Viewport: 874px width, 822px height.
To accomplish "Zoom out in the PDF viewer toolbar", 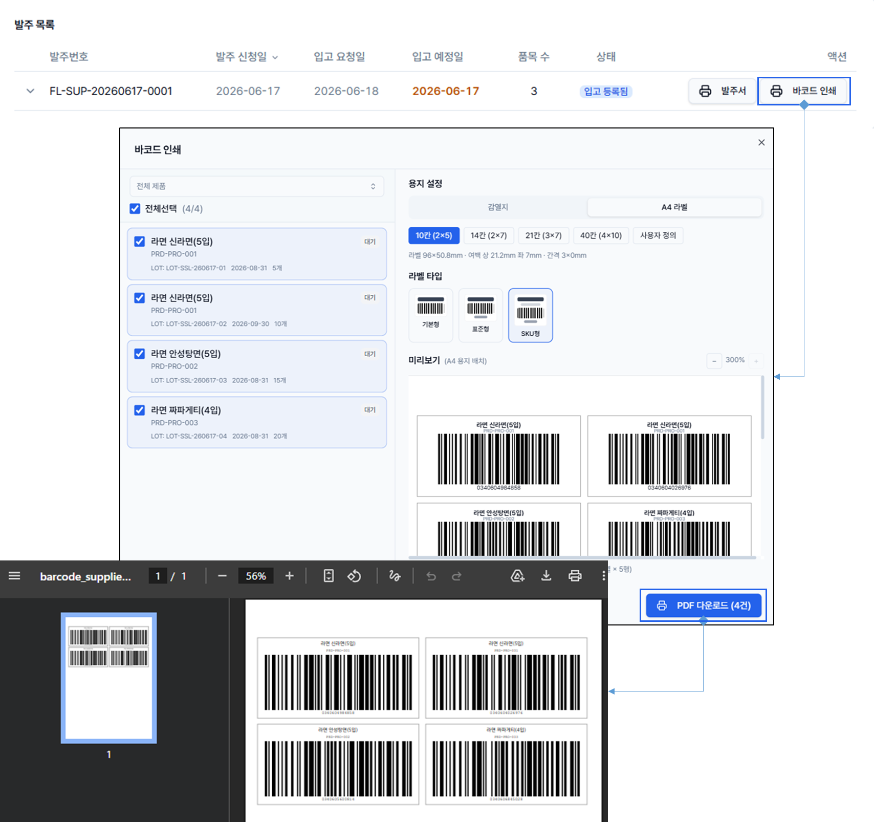I will click(222, 576).
